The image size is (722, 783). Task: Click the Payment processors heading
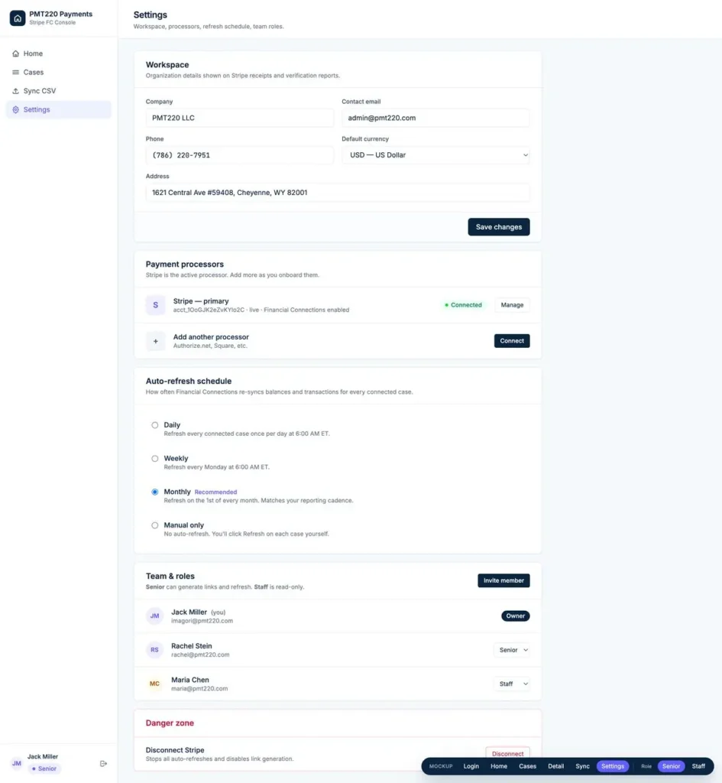[x=185, y=265]
